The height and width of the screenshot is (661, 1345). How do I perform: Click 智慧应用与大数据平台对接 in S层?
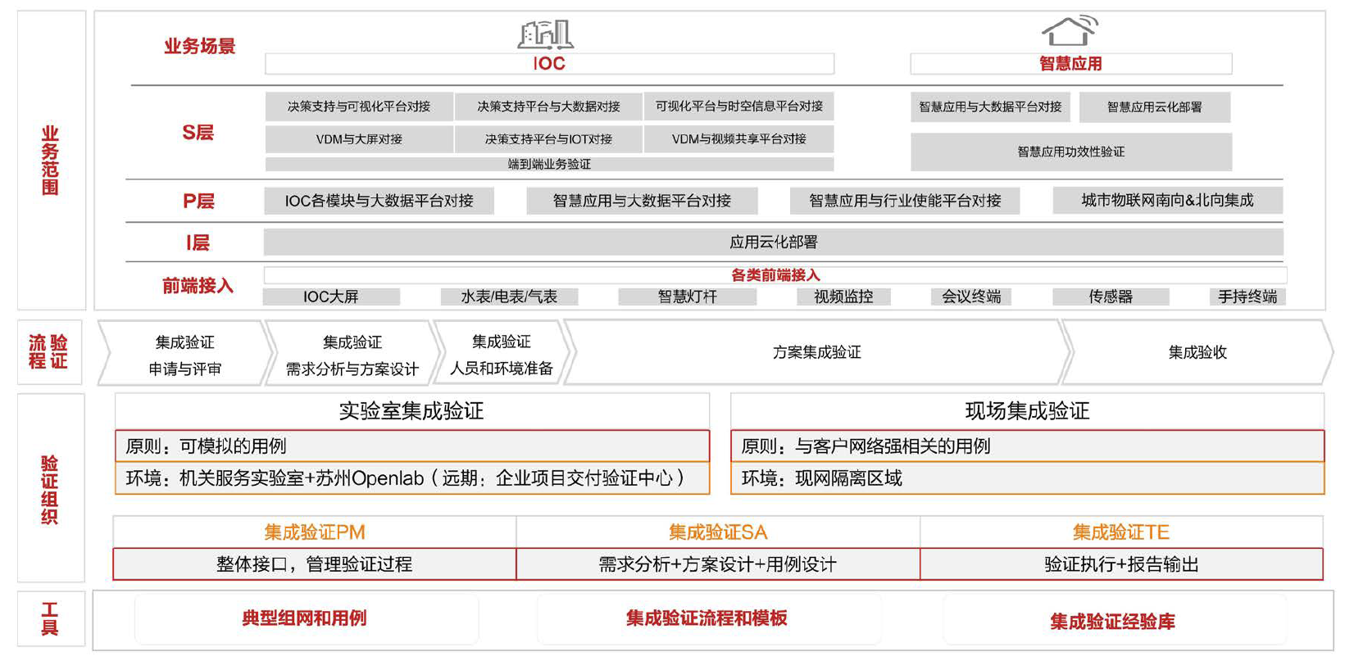(x=990, y=107)
